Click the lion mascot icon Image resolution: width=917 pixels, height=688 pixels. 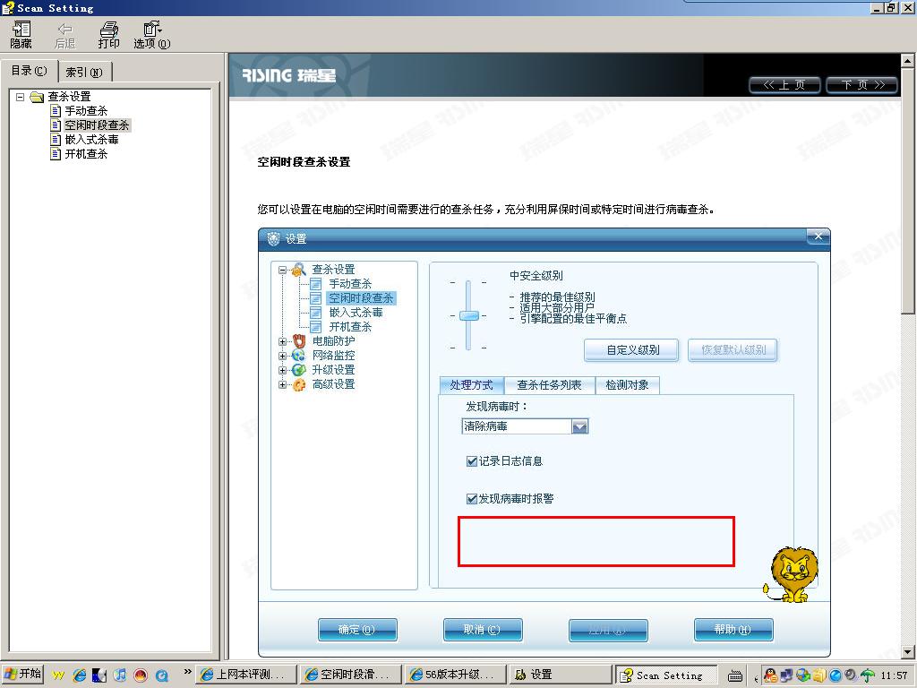tap(791, 575)
